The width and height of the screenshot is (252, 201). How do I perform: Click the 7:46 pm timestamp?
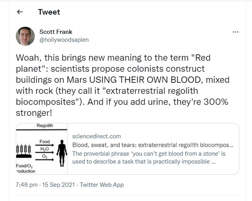point(26,184)
